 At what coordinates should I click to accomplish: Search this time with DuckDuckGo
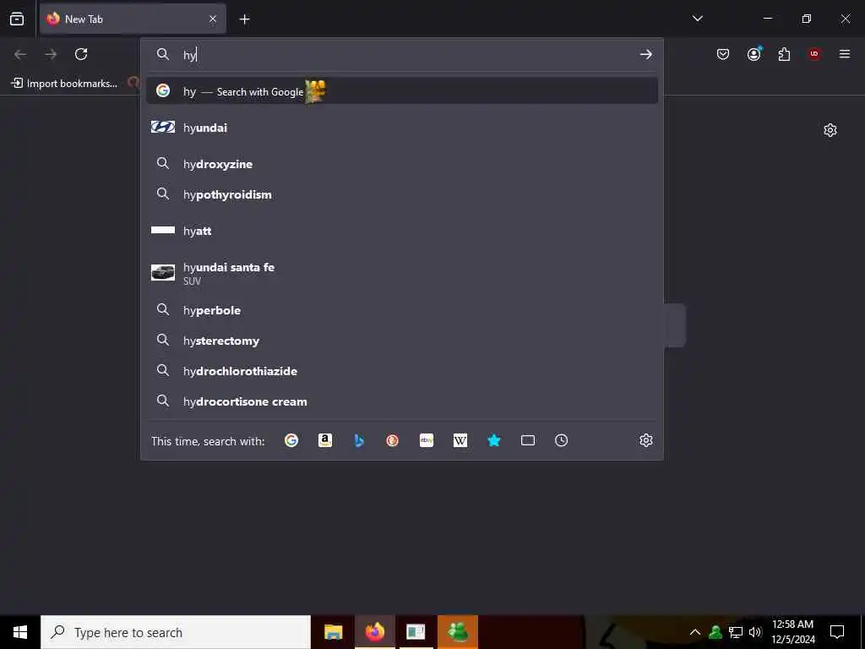tap(392, 440)
